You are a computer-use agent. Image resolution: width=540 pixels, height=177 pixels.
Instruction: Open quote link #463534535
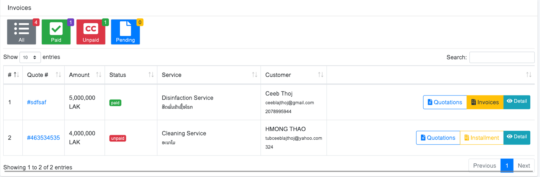tap(43, 138)
